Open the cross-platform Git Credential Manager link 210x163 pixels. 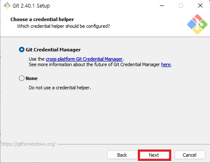point(84,59)
